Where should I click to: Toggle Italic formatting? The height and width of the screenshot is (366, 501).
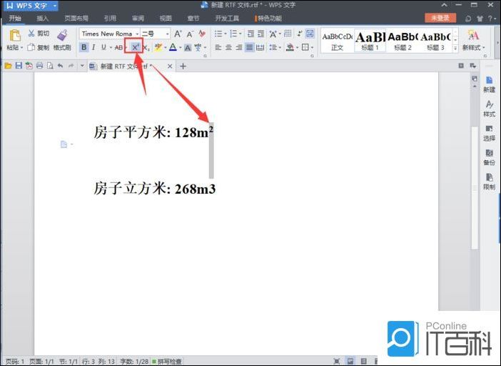93,47
